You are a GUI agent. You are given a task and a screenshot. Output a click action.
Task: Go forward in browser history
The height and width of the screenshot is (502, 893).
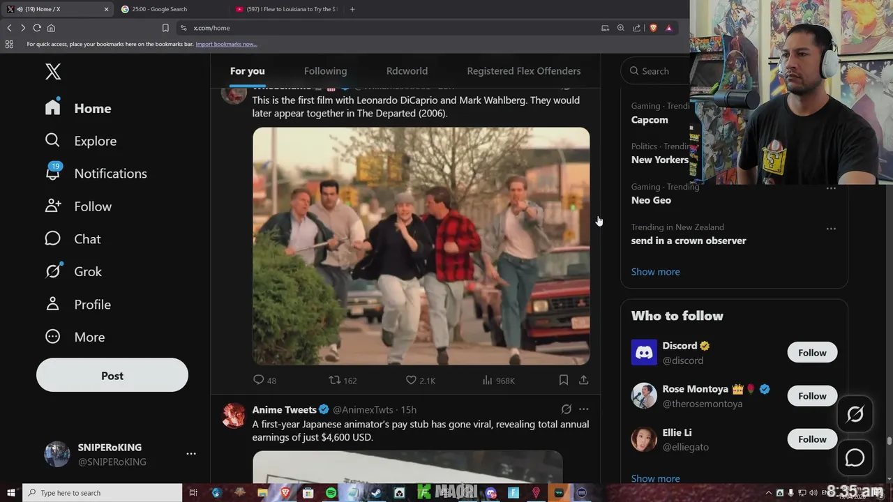pyautogui.click(x=23, y=28)
